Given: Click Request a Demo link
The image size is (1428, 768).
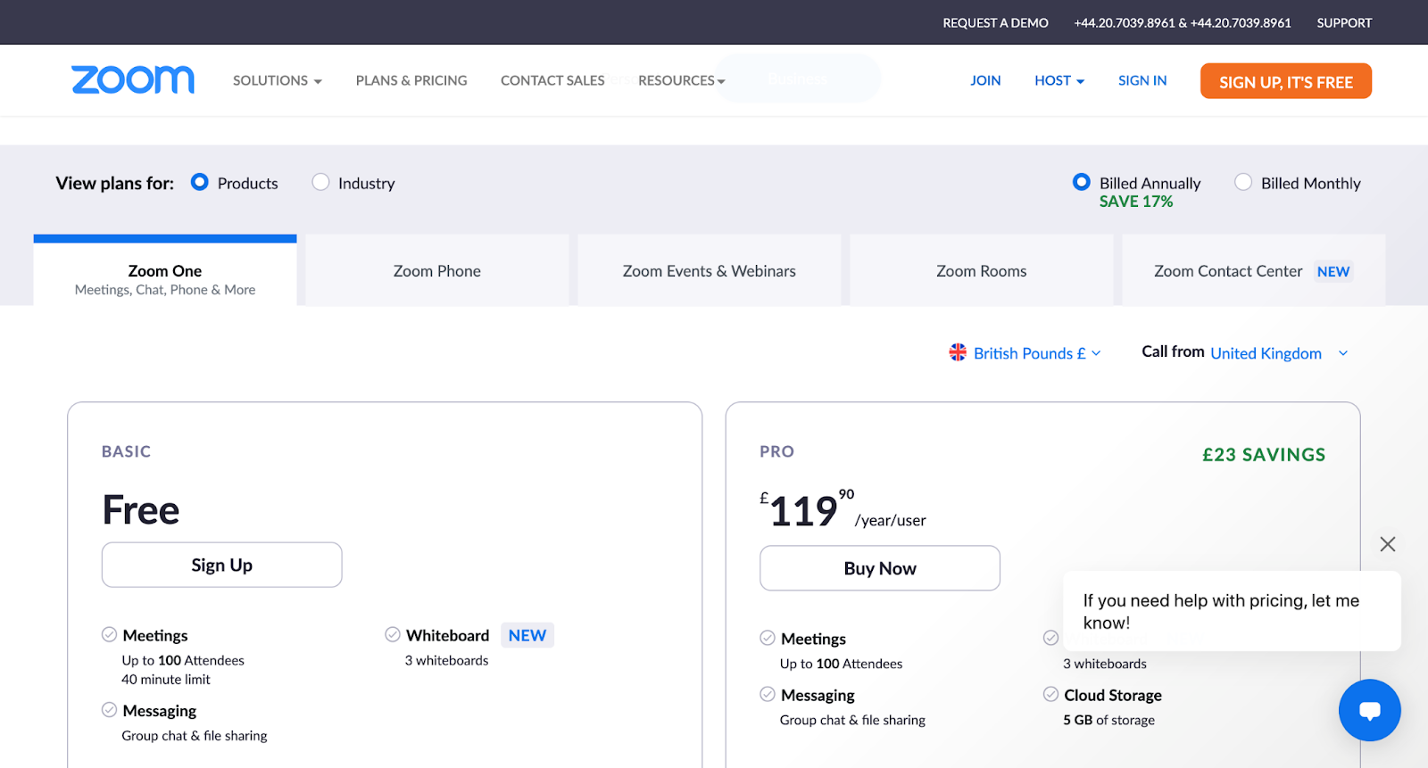Looking at the screenshot, I should tap(995, 22).
